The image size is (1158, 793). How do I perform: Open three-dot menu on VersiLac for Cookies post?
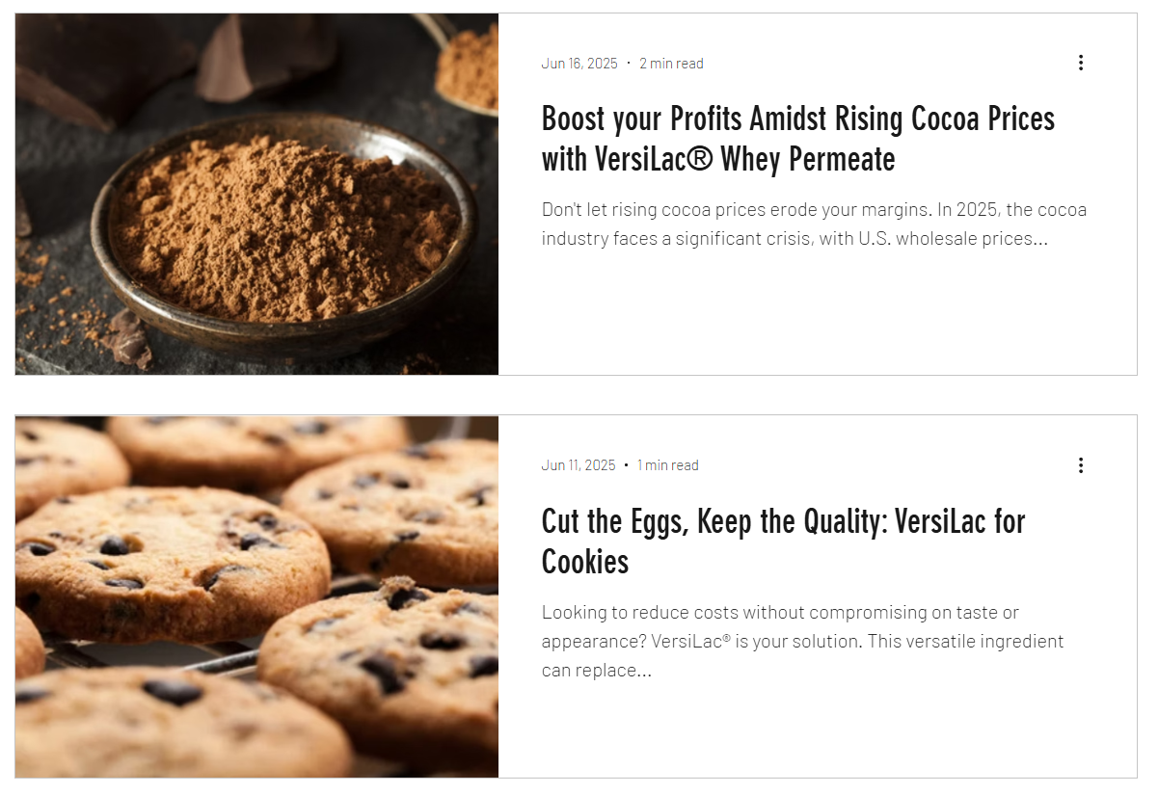tap(1080, 465)
